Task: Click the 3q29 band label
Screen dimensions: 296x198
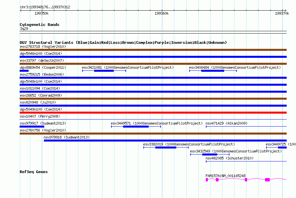Action: point(24,29)
